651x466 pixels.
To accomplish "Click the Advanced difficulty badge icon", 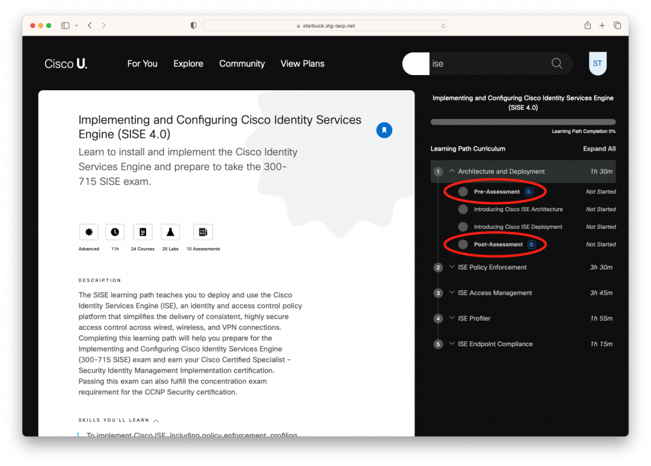I will coord(88,231).
